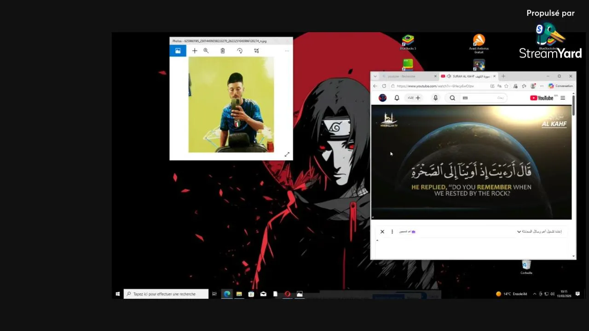Go to YouTube home via the logo

(543, 98)
